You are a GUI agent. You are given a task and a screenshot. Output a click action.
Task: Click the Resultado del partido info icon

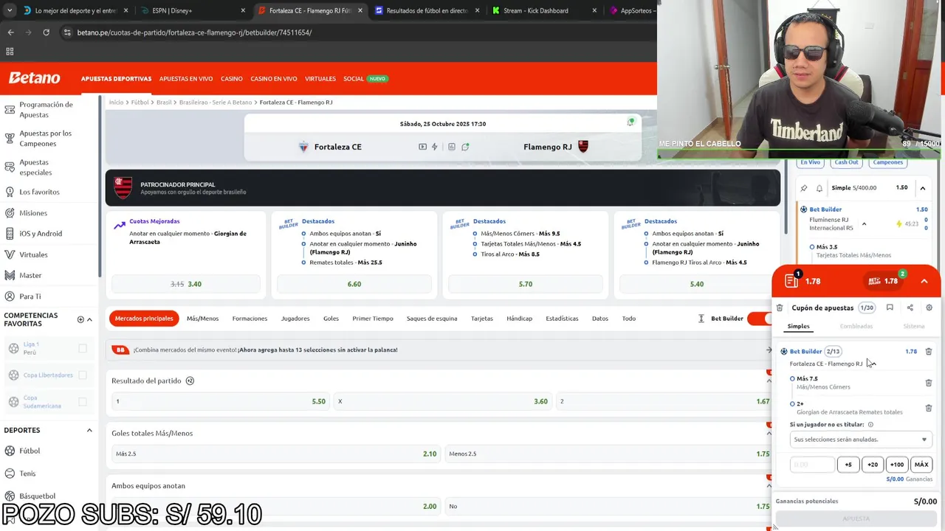point(190,381)
